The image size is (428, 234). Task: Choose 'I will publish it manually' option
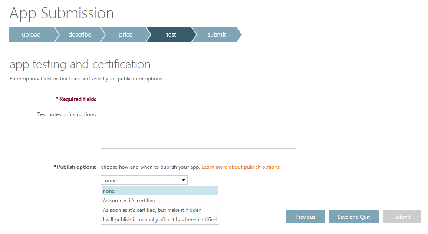coord(159,220)
